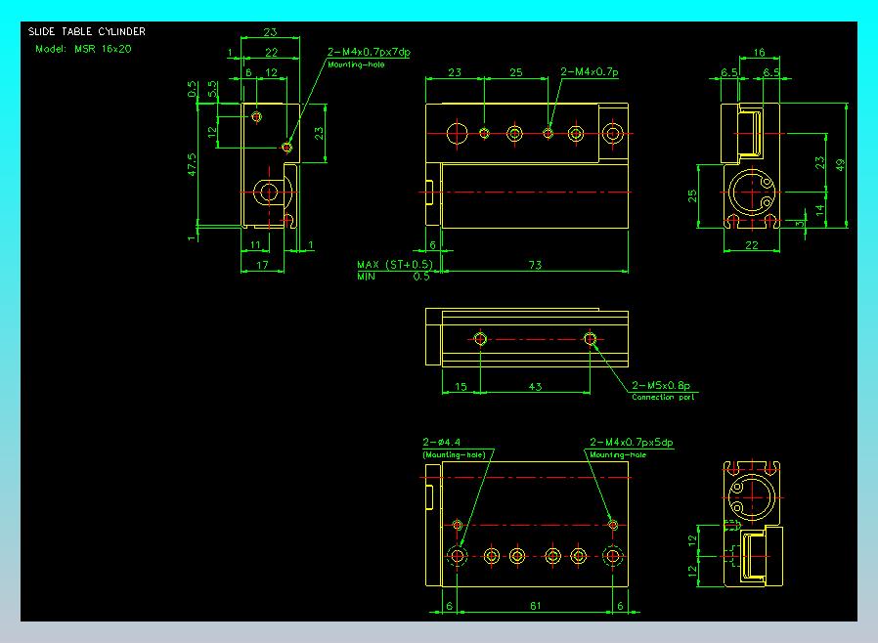This screenshot has width=878, height=643.
Task: Click the '47.5' vertical dimension
Action: click(x=192, y=165)
